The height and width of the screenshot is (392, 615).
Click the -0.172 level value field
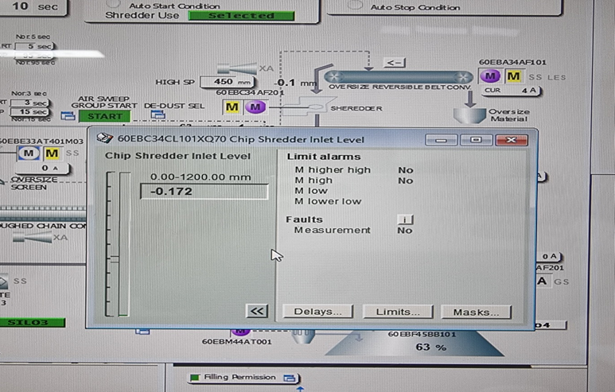point(204,192)
